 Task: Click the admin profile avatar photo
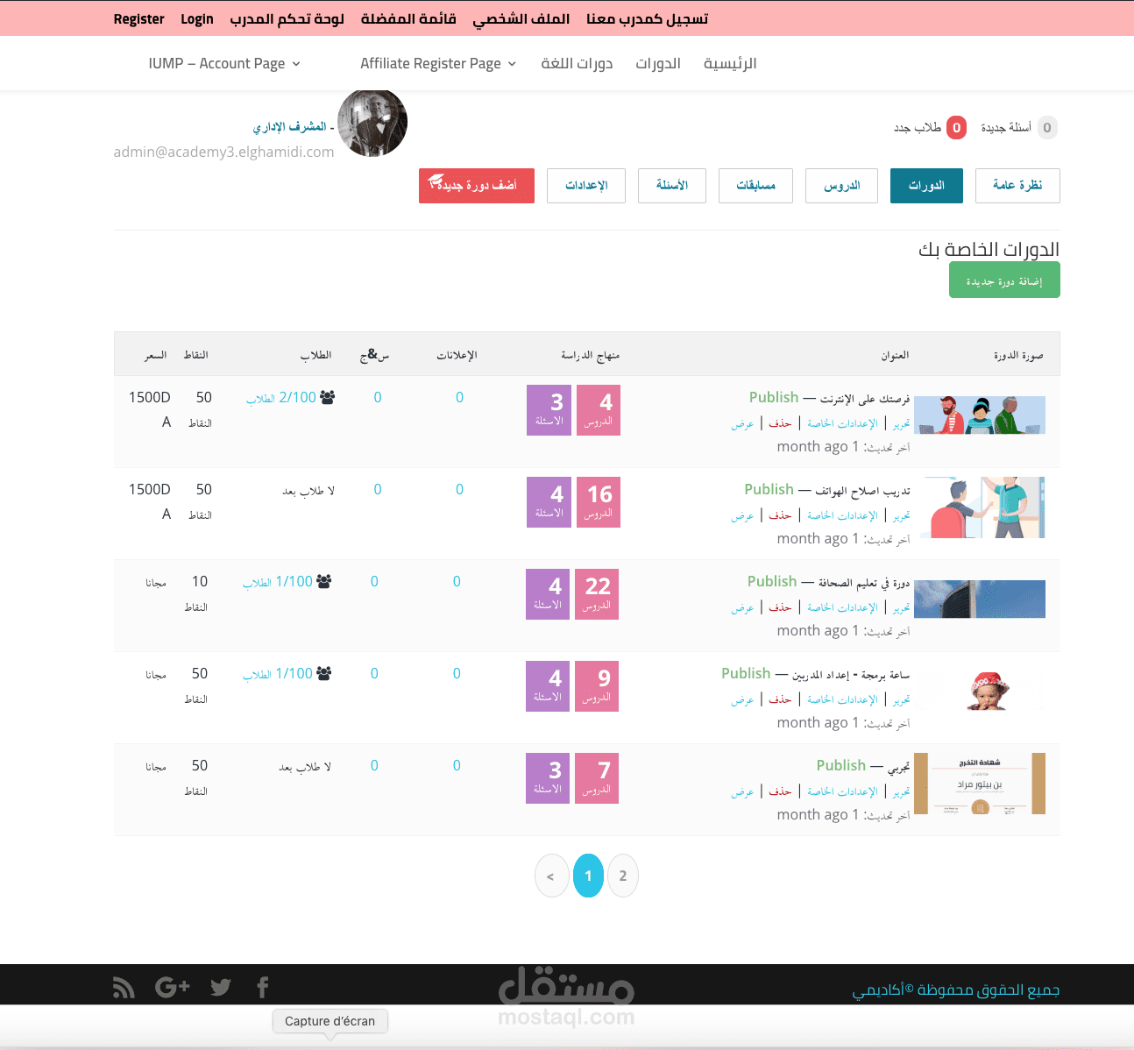coord(372,123)
